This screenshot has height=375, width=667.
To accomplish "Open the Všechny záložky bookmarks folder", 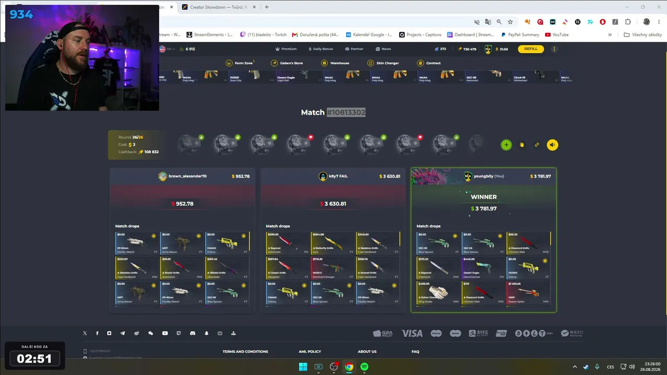I will 643,35.
